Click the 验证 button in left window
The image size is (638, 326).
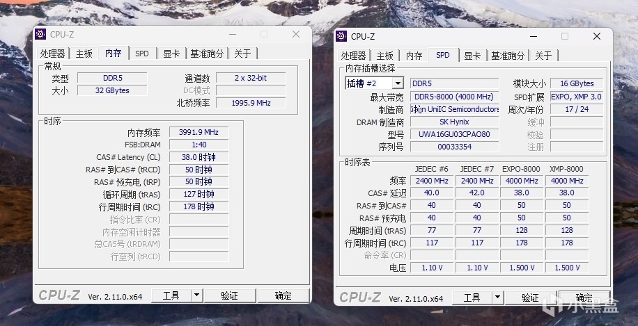[x=229, y=295]
